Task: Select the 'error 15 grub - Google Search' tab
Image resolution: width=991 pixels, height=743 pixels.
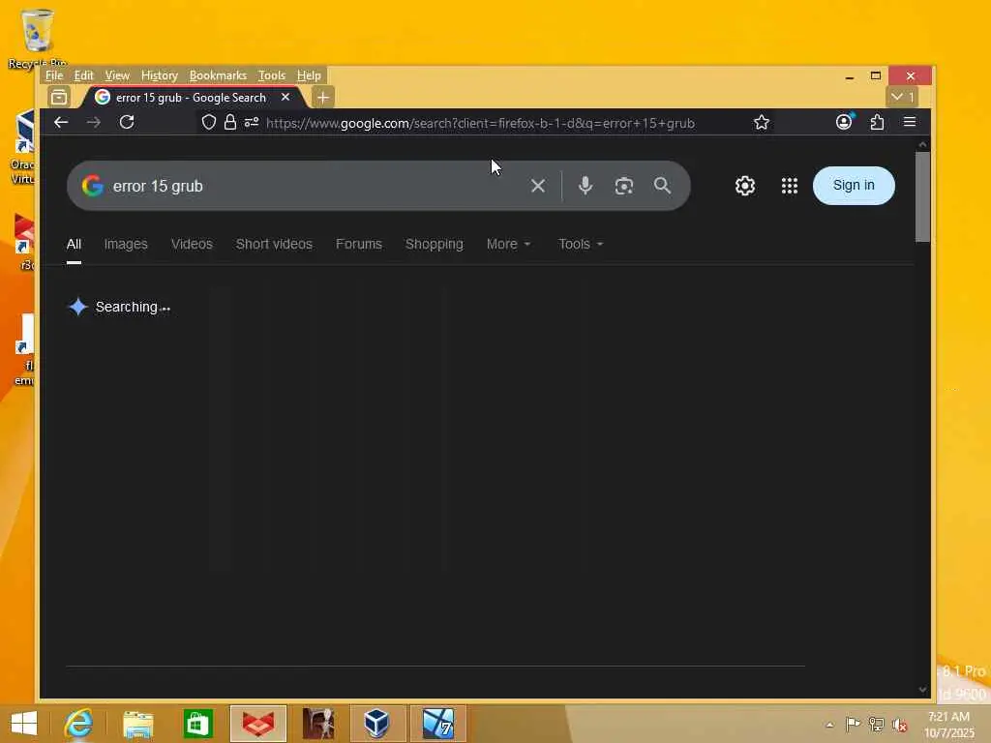Action: 191,98
